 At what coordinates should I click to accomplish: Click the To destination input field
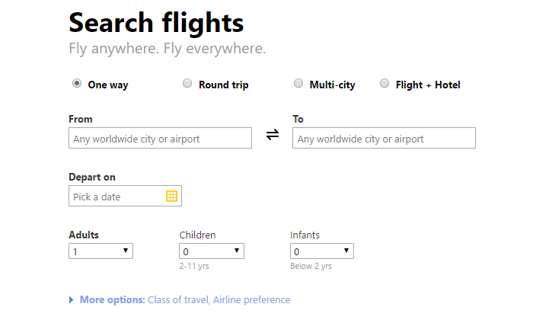[x=384, y=139]
